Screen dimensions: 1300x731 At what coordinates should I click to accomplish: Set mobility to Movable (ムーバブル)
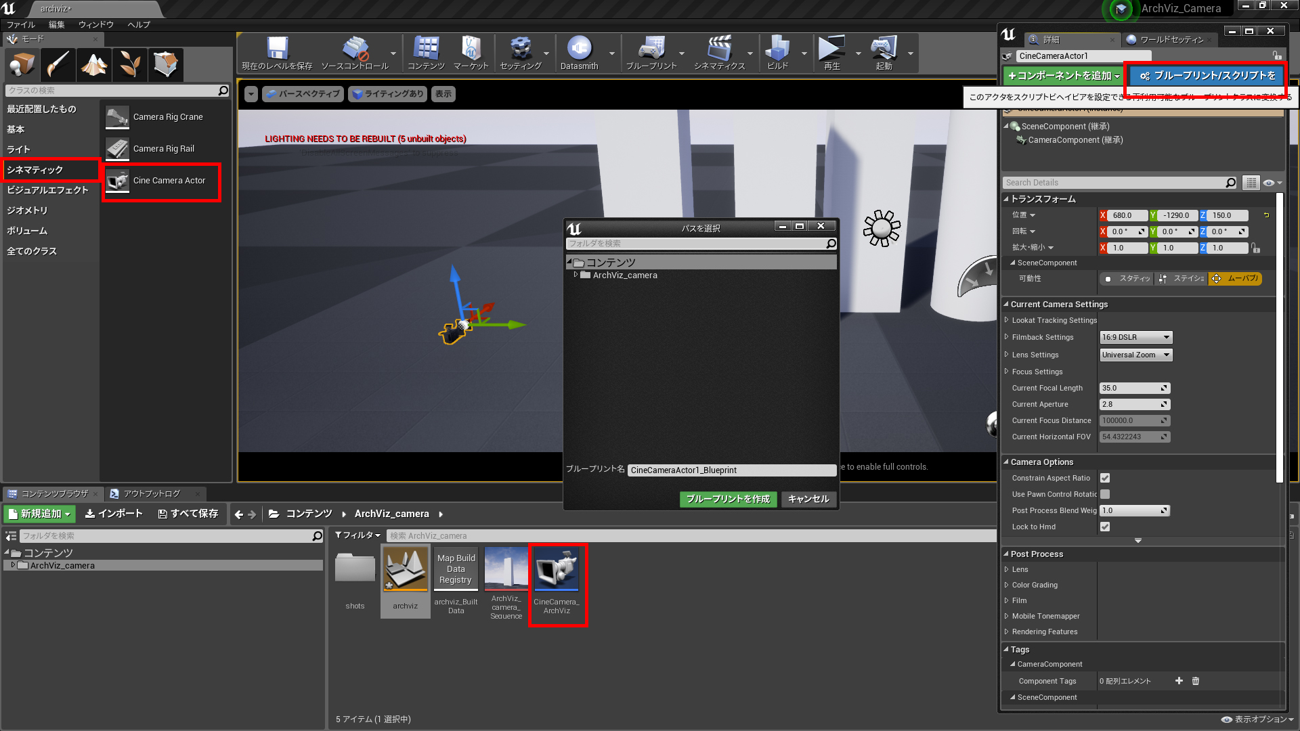(x=1235, y=278)
